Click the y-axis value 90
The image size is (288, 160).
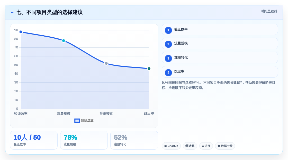click(16, 30)
